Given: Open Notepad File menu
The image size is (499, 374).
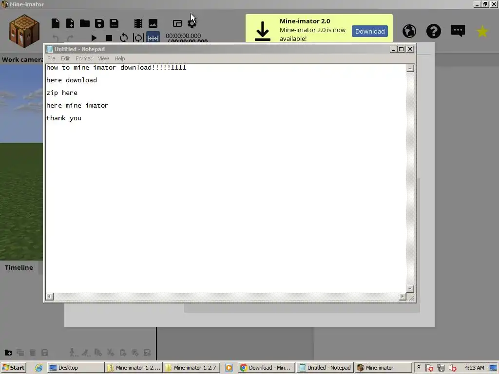Looking at the screenshot, I should [51, 58].
